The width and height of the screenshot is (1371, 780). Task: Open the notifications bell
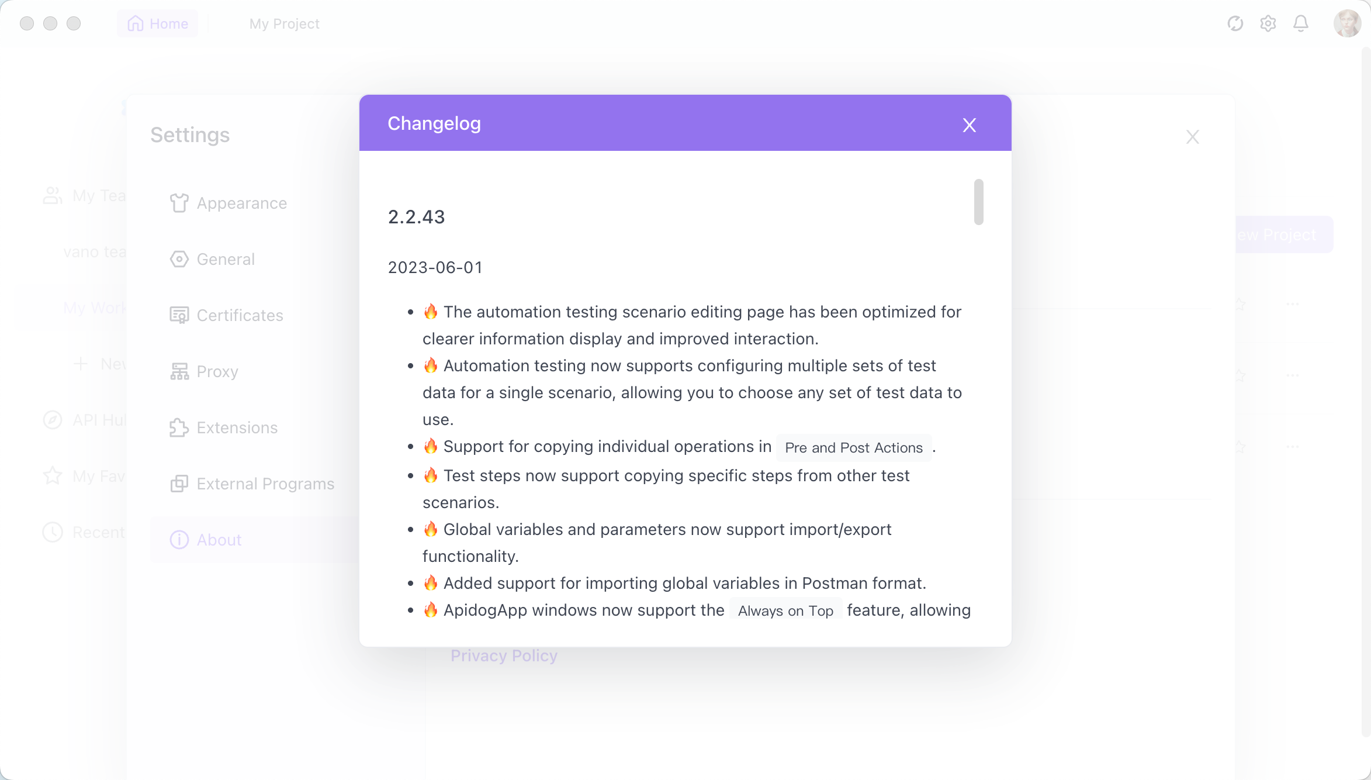pos(1300,23)
